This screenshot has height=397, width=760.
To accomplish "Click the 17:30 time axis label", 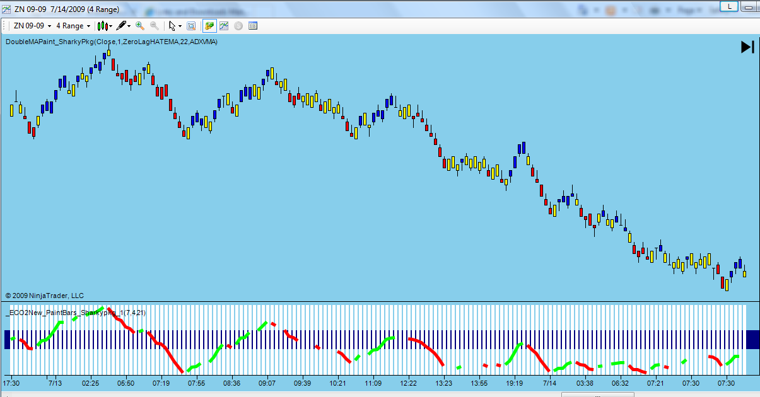I will 11,383.
